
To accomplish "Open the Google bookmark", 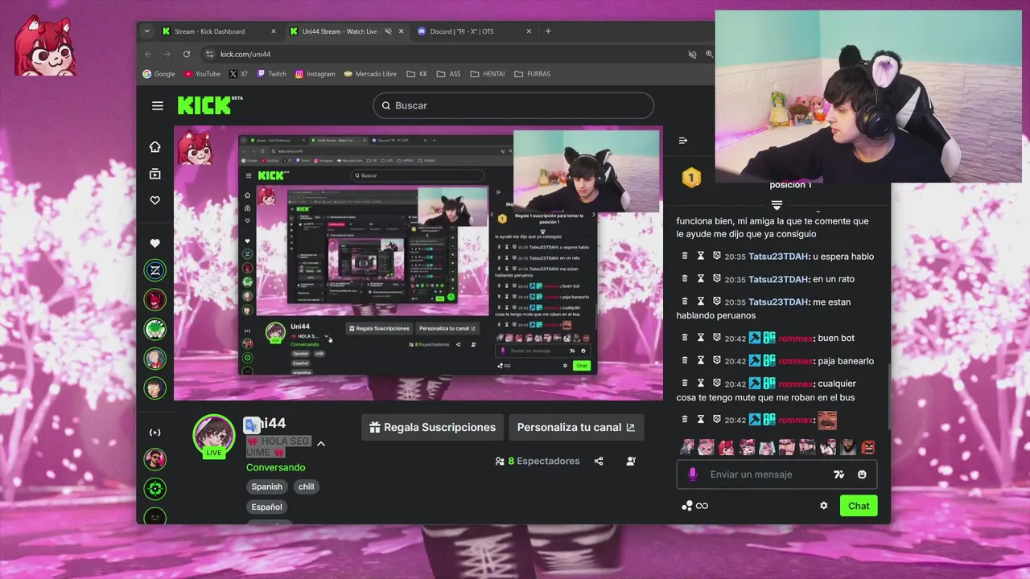I will [x=159, y=74].
